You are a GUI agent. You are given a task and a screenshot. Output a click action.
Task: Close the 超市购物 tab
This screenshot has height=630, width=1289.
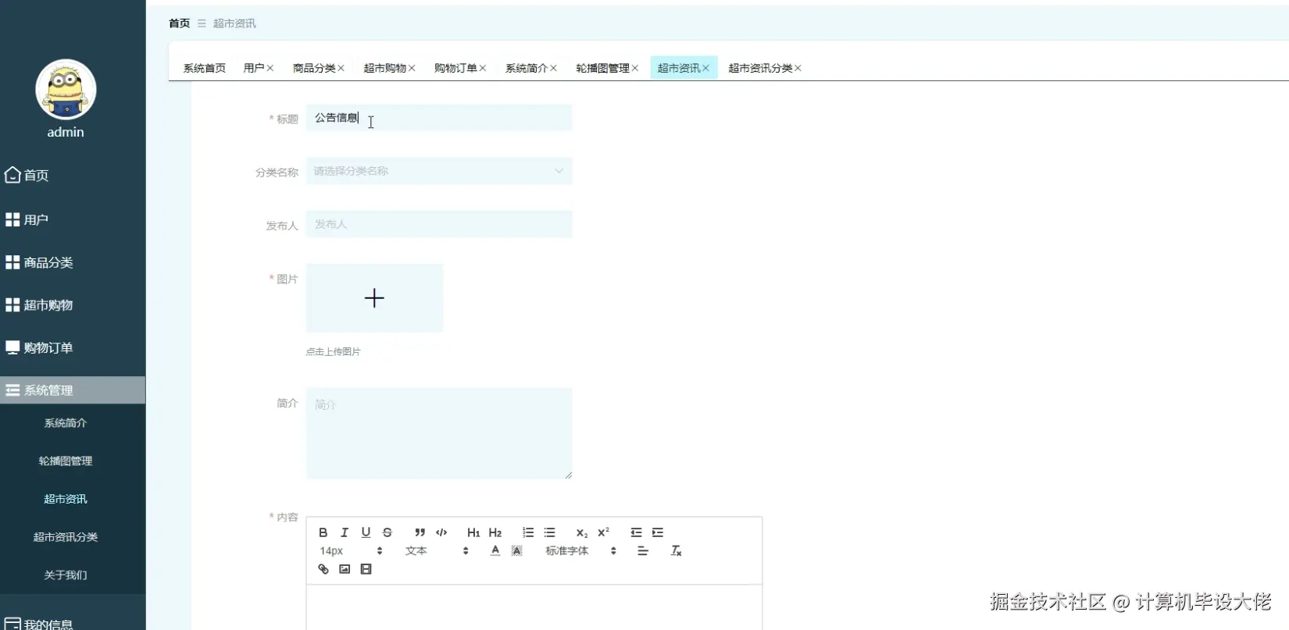pyautogui.click(x=412, y=68)
